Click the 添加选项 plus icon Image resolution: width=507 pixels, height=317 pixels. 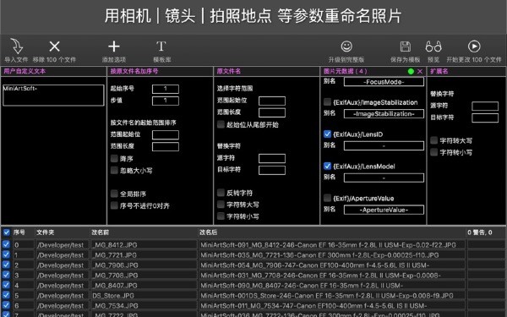(114, 46)
